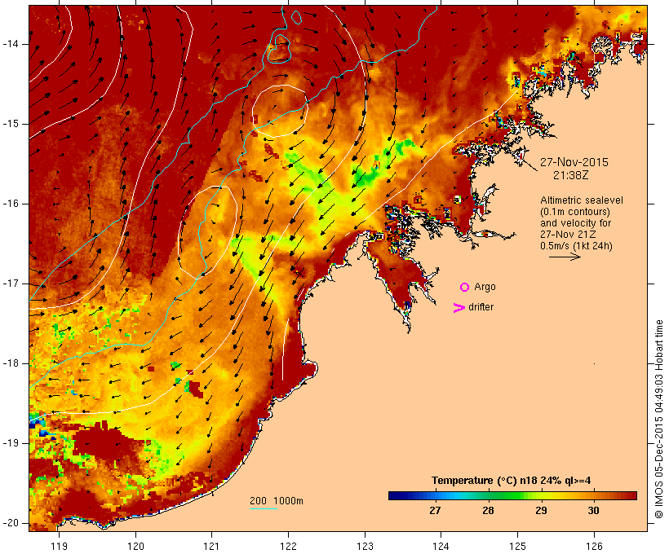Click the 124 longitude axis label
The image size is (669, 554).
(x=441, y=546)
